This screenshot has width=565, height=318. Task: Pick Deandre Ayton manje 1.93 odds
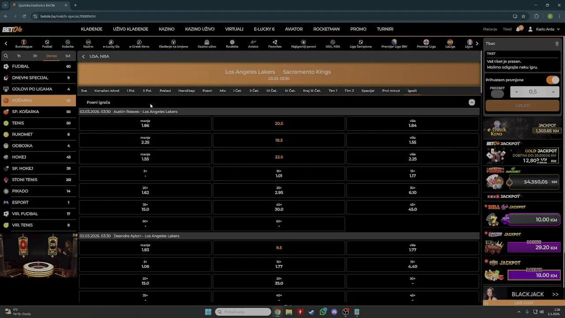[x=145, y=247]
